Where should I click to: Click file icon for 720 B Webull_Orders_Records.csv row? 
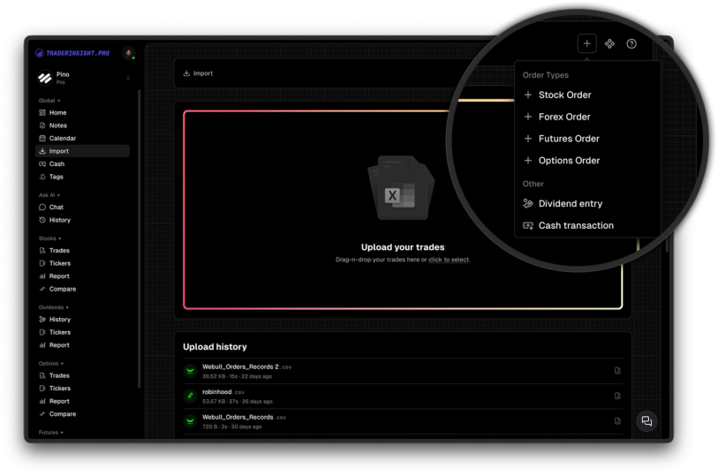click(617, 421)
